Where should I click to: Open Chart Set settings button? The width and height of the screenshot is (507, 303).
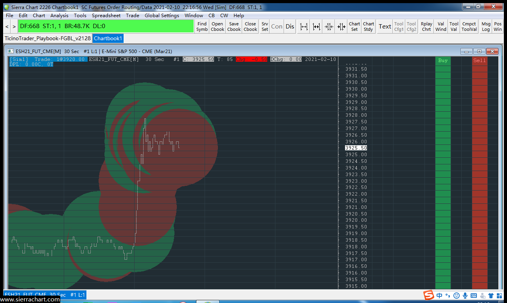(354, 27)
